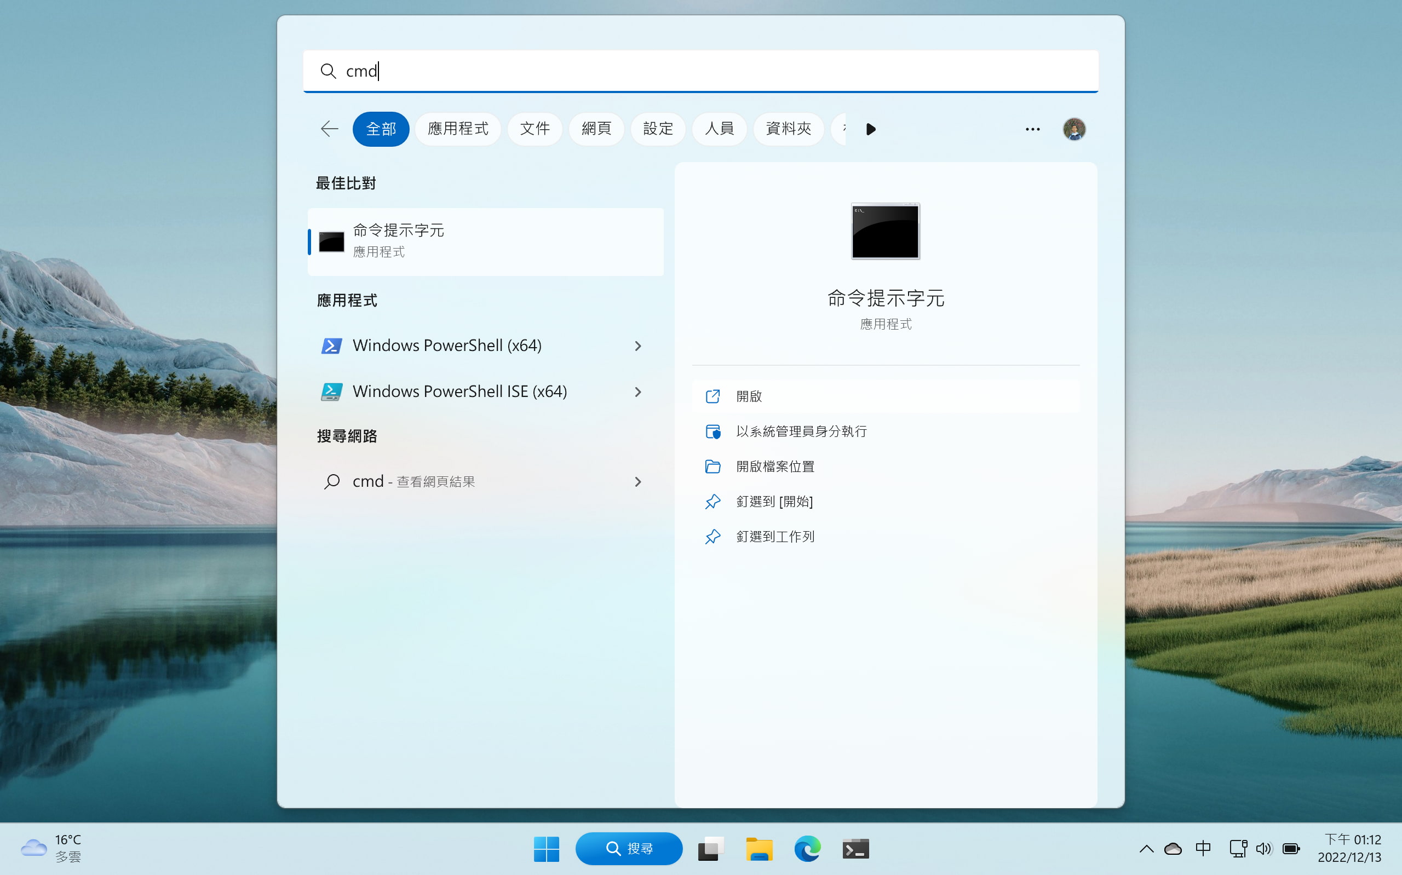Expand Windows PowerShell (x64) options chevron
Image resolution: width=1402 pixels, height=875 pixels.
pos(637,346)
